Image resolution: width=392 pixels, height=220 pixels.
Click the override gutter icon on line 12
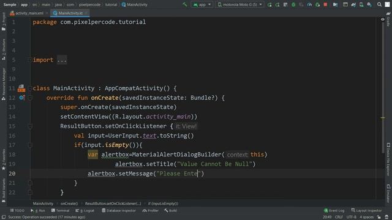coord(22,98)
